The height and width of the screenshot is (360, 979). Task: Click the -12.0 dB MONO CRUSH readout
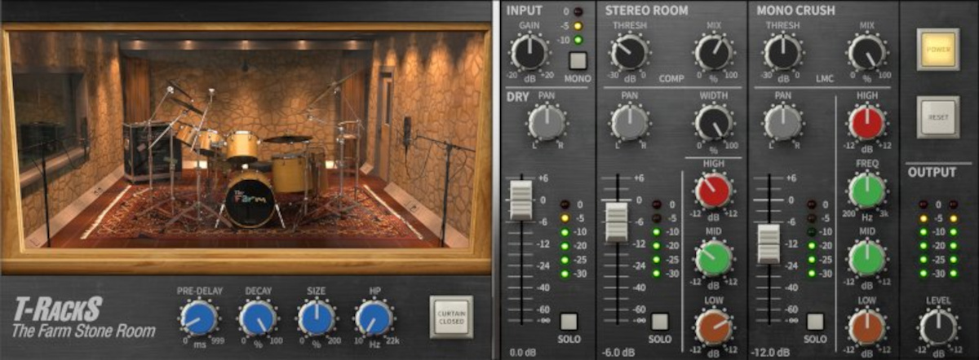tap(769, 352)
